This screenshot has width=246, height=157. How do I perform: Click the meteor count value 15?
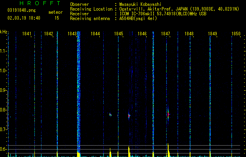[x=57, y=18]
